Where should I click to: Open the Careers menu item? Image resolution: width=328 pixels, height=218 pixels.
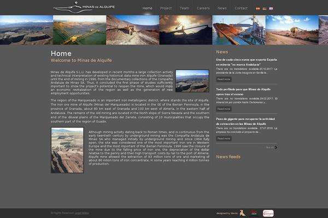[x=203, y=8]
